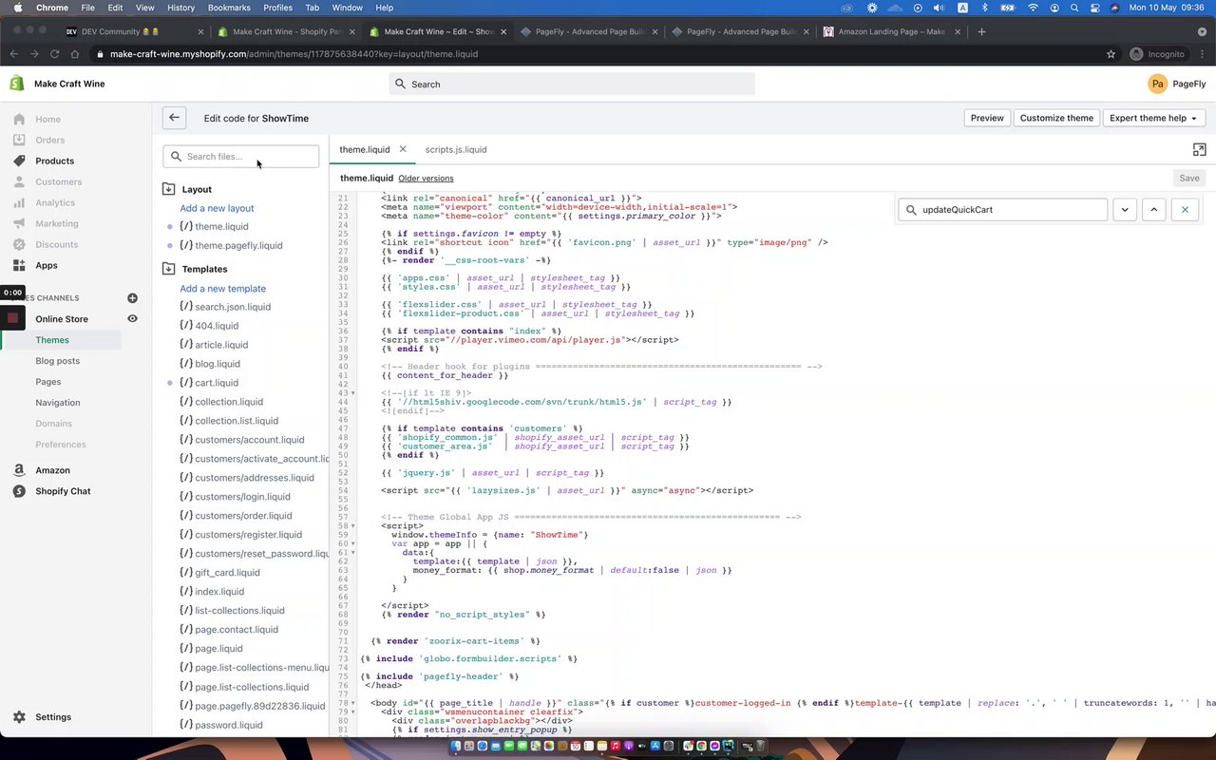Open gift_card.liquid template file
Image resolution: width=1216 pixels, height=760 pixels.
pyautogui.click(x=227, y=573)
